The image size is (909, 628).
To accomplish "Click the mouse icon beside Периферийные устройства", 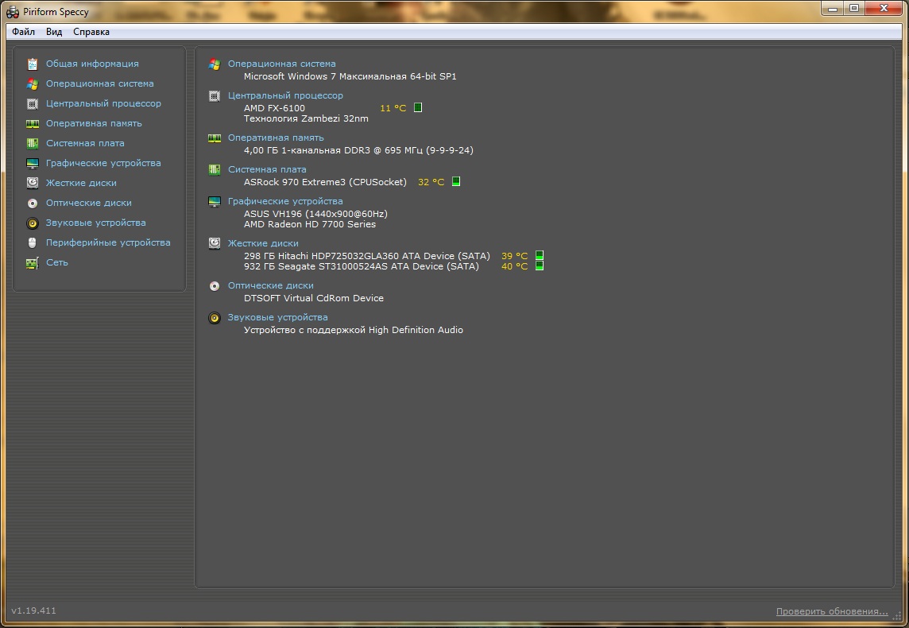I will [x=33, y=242].
